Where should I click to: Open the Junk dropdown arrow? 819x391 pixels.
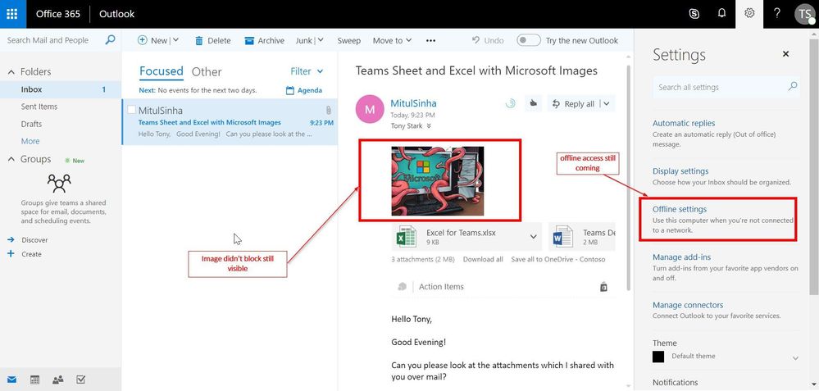pos(321,40)
